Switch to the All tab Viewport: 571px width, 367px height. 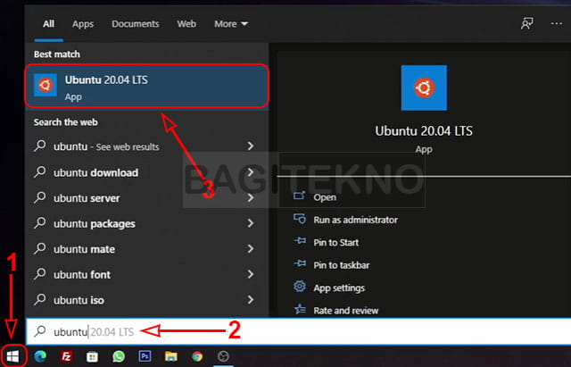[48, 24]
